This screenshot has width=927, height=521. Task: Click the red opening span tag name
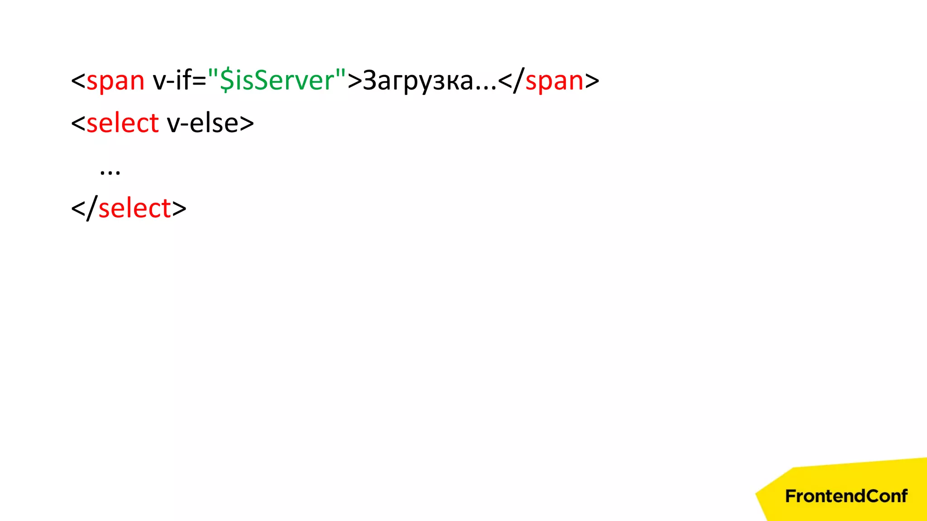coord(115,82)
